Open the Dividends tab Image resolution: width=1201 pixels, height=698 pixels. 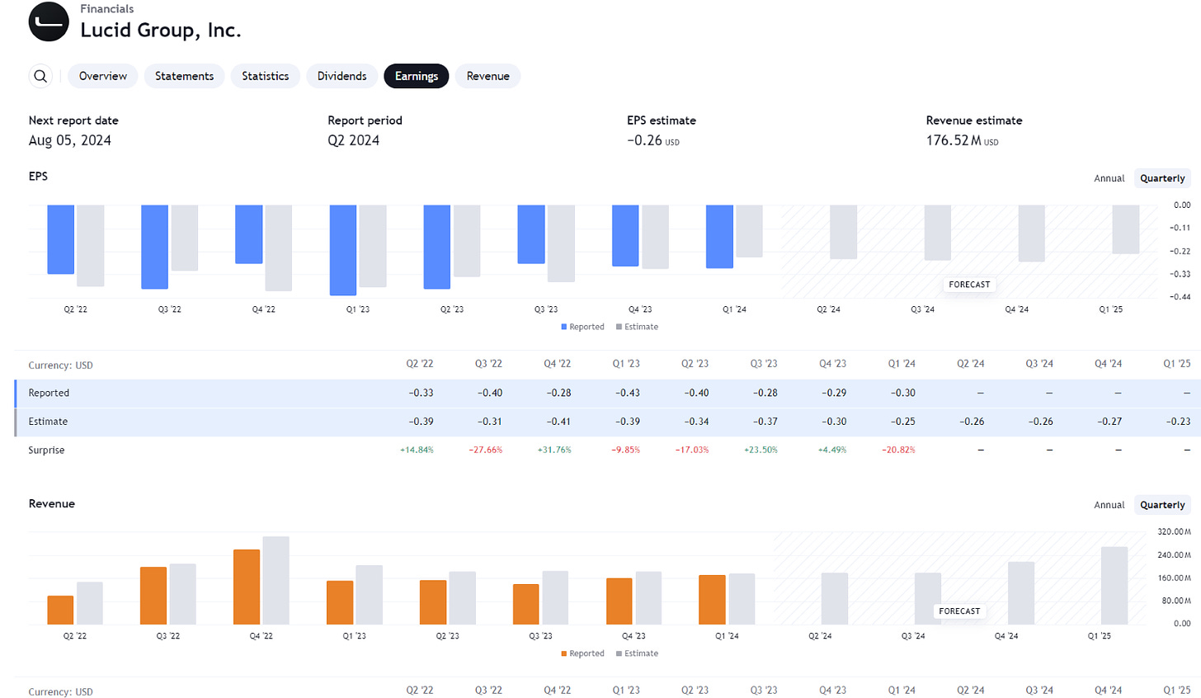tap(342, 76)
